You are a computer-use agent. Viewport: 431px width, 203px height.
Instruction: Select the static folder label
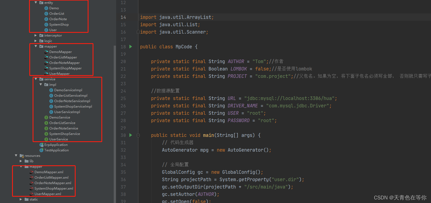click(x=34, y=199)
